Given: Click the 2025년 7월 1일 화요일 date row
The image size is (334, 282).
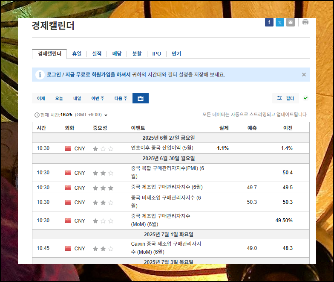Looking at the screenshot, I should tap(170, 234).
